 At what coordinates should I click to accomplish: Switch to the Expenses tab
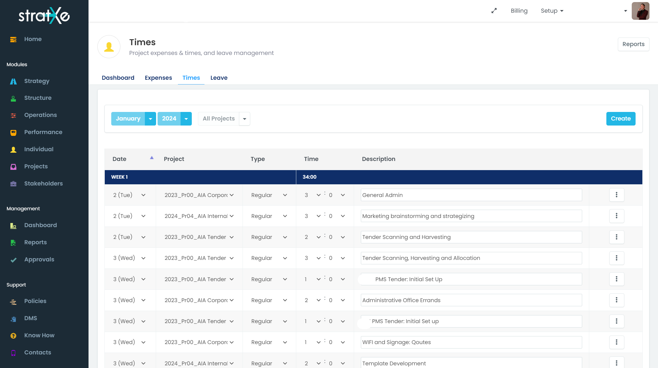158,78
